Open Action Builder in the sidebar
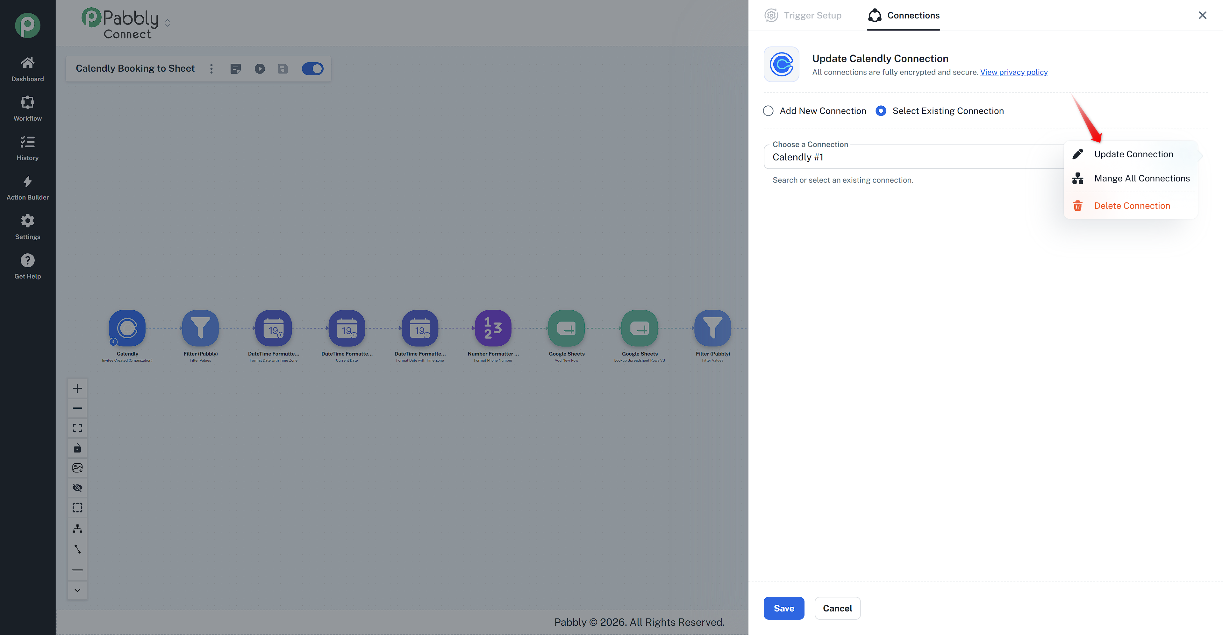The height and width of the screenshot is (635, 1223). (27, 187)
